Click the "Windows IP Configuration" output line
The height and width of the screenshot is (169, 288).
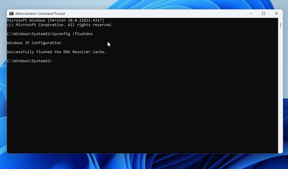click(34, 43)
